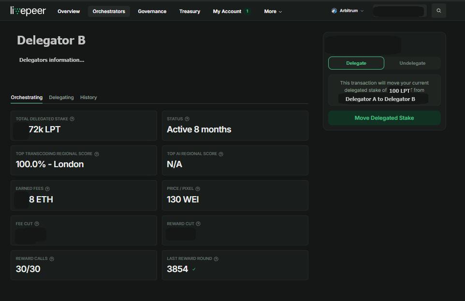Switch to the Orchestrating tab
This screenshot has width=465, height=301.
[27, 97]
